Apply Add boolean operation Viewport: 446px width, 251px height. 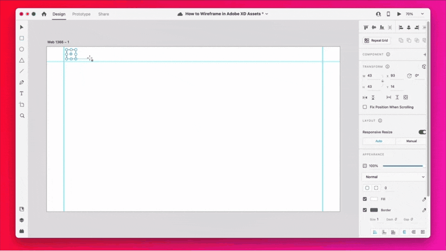pyautogui.click(x=401, y=40)
